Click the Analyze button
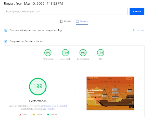 pyautogui.click(x=137, y=11)
